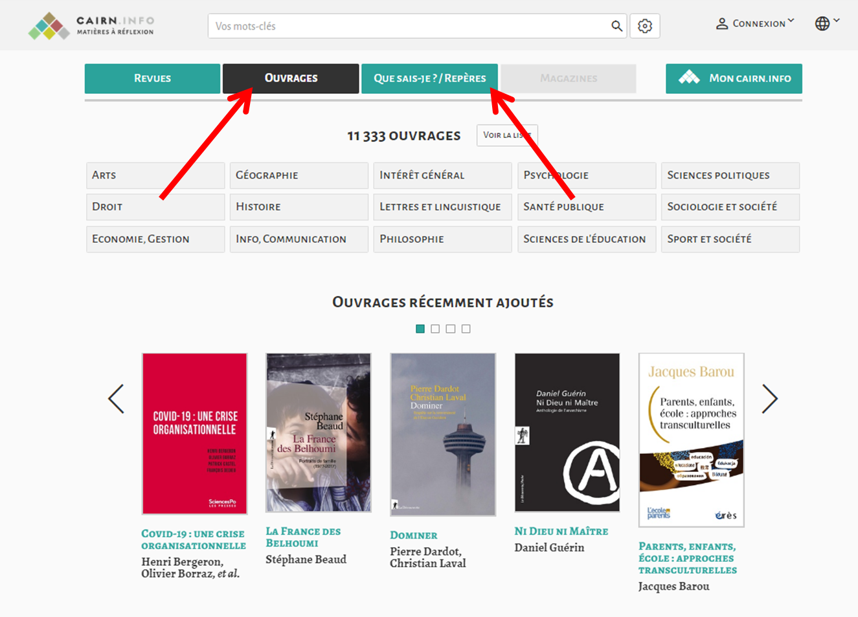858x617 pixels.
Task: Click the Voir la liste button
Action: tap(507, 135)
